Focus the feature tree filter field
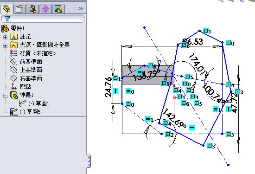This screenshot has height=174, width=255. pyautogui.click(x=43, y=19)
